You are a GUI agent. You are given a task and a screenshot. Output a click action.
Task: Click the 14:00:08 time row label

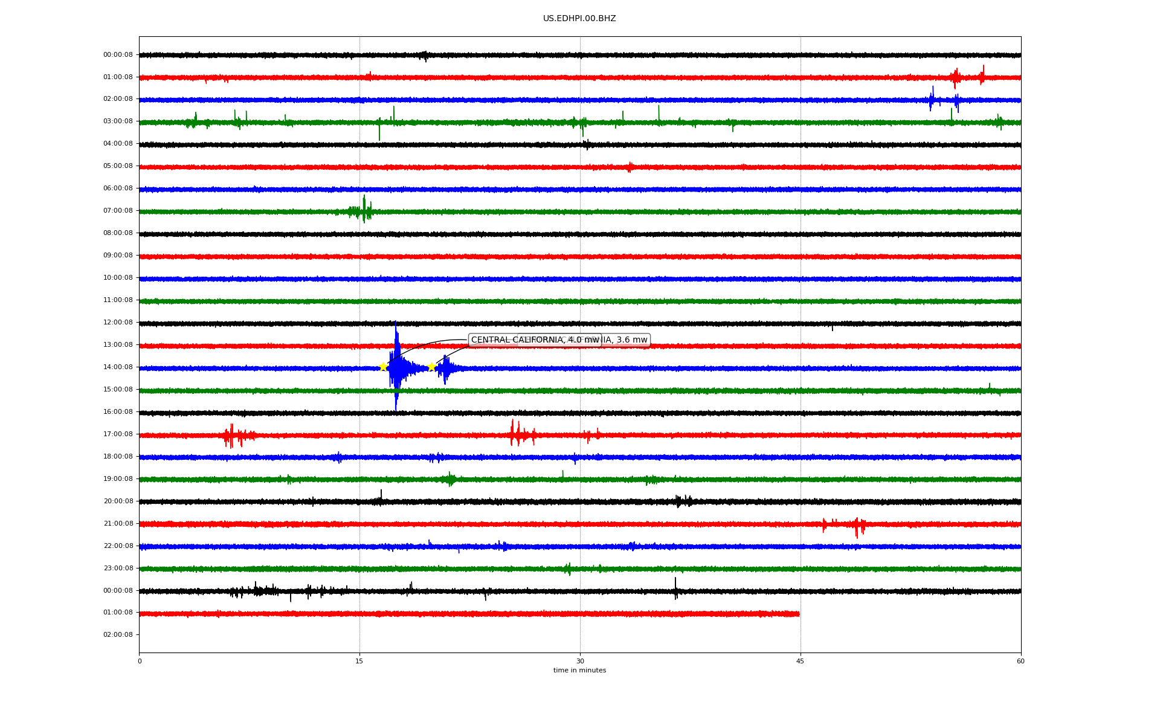coord(118,367)
